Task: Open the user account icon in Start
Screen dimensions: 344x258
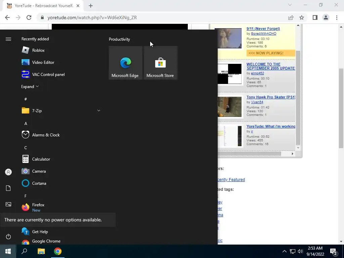Action: (x=8, y=172)
